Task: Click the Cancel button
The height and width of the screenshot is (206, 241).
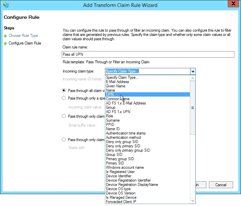Action: click(221, 185)
